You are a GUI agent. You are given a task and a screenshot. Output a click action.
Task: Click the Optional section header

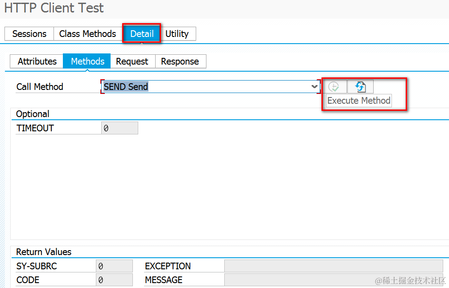[x=33, y=114]
